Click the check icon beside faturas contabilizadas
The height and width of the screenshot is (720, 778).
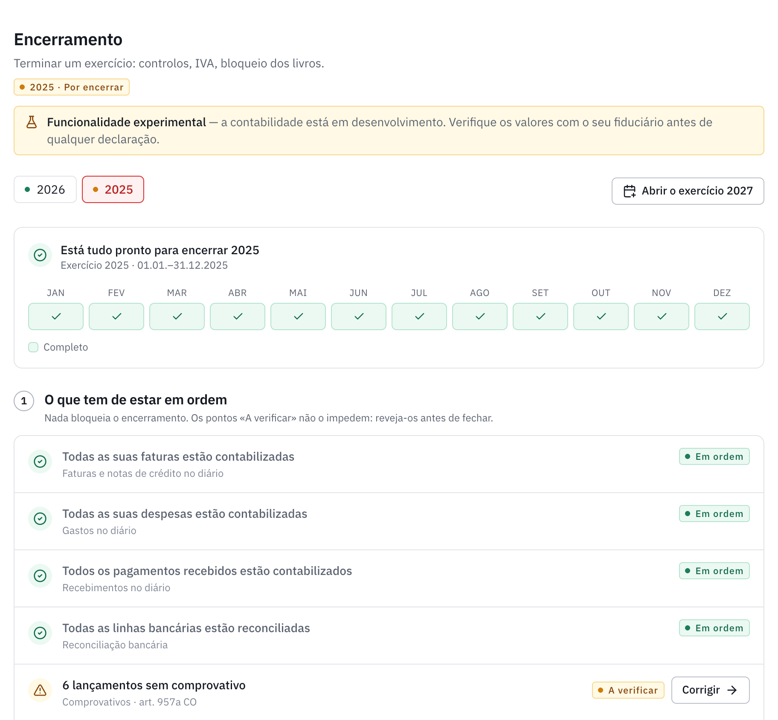click(40, 462)
